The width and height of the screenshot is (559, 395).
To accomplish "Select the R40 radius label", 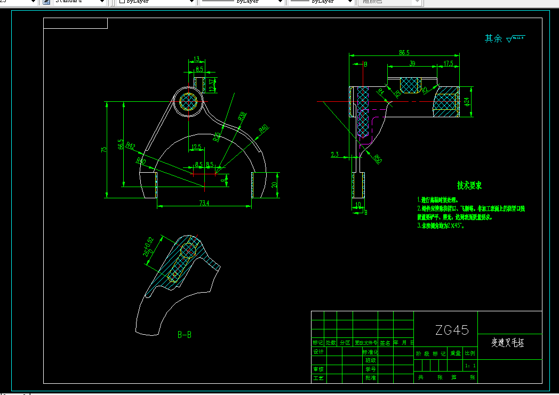I will pyautogui.click(x=263, y=128).
